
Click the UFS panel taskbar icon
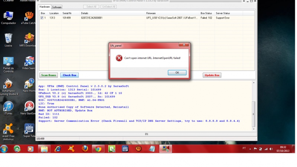(166, 149)
